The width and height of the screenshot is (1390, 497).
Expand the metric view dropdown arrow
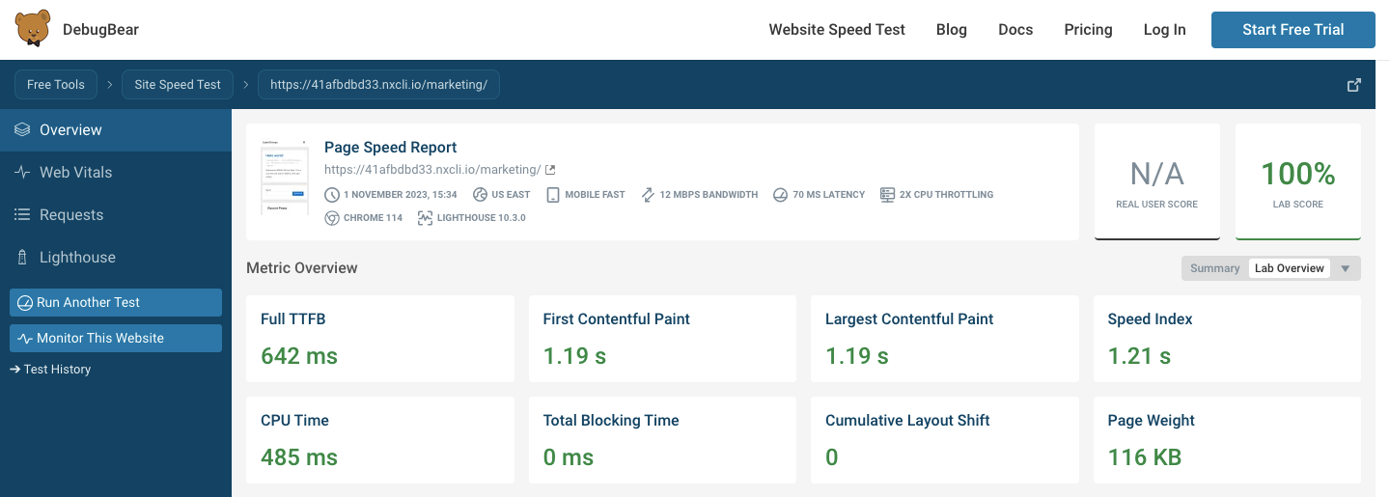(x=1346, y=268)
